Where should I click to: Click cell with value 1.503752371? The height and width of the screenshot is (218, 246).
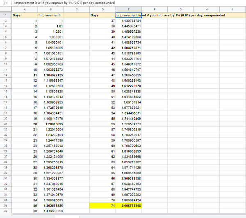pyautogui.click(x=129, y=48)
